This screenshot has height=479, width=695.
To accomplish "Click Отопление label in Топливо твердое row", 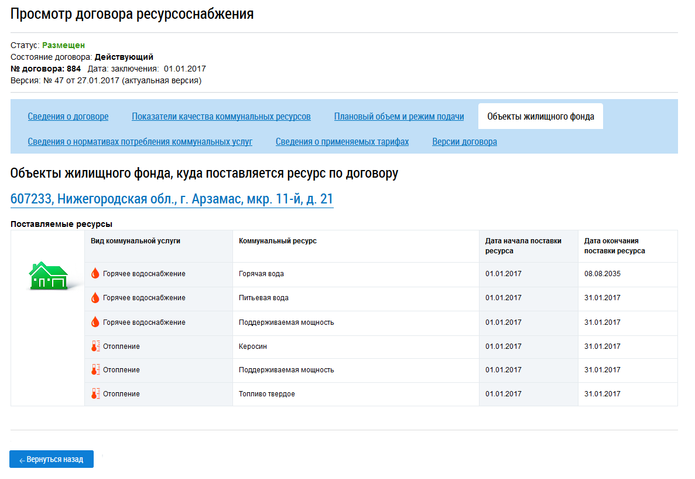I will tap(121, 394).
